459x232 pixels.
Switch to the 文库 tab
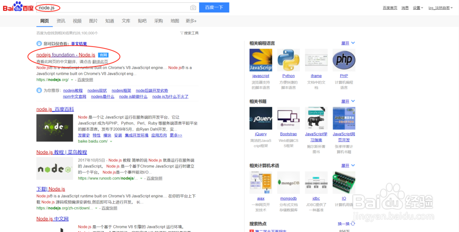click(x=126, y=21)
